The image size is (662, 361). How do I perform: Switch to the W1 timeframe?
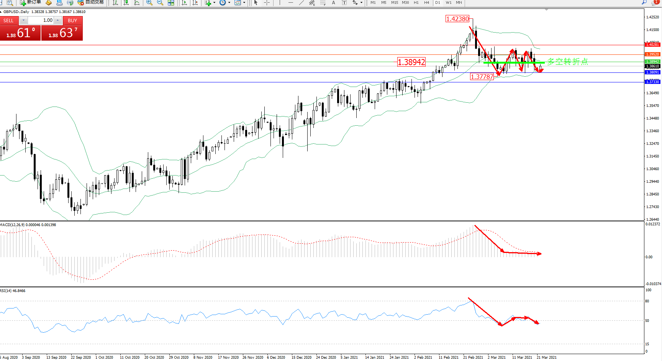click(x=448, y=3)
